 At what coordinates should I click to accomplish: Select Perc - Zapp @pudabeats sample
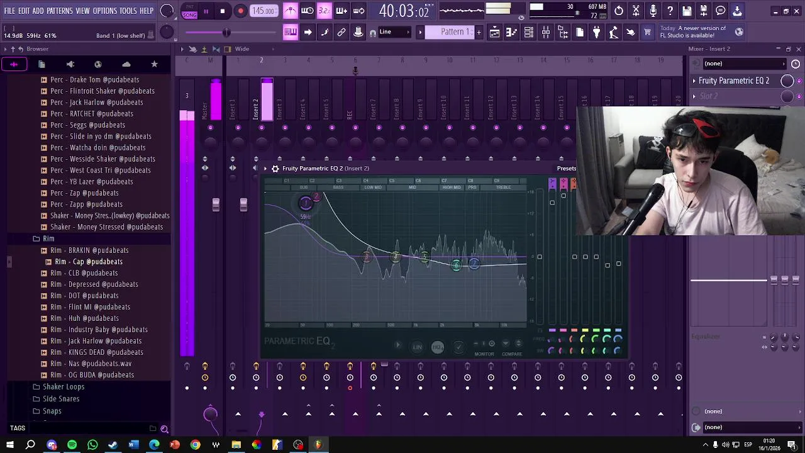86,204
